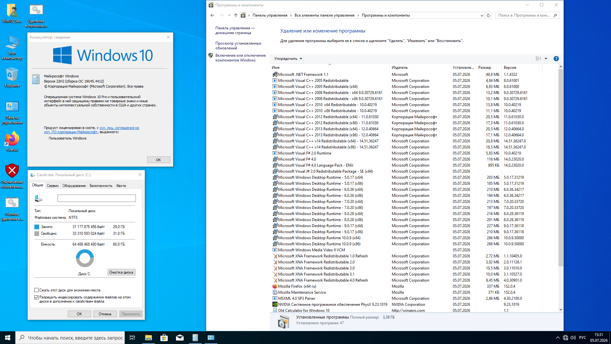Select the Отключение обновлений desktop icon
The width and height of the screenshot is (611, 344).
[x=12, y=176]
